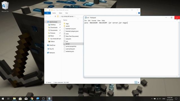Open Notepad Format menu
The height and width of the screenshot is (101, 180).
(x=94, y=20)
